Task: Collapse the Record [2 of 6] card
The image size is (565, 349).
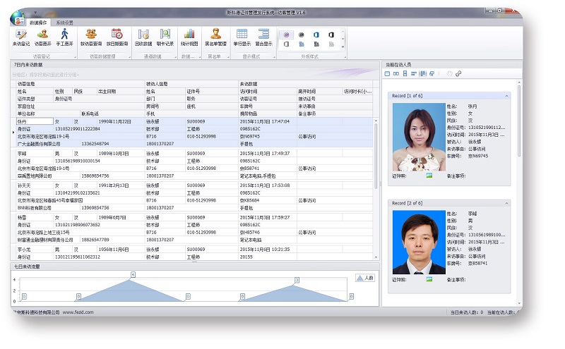Action: coord(506,203)
